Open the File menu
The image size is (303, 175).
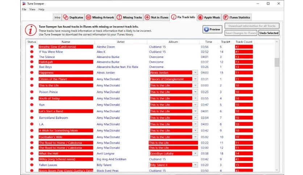24,9
